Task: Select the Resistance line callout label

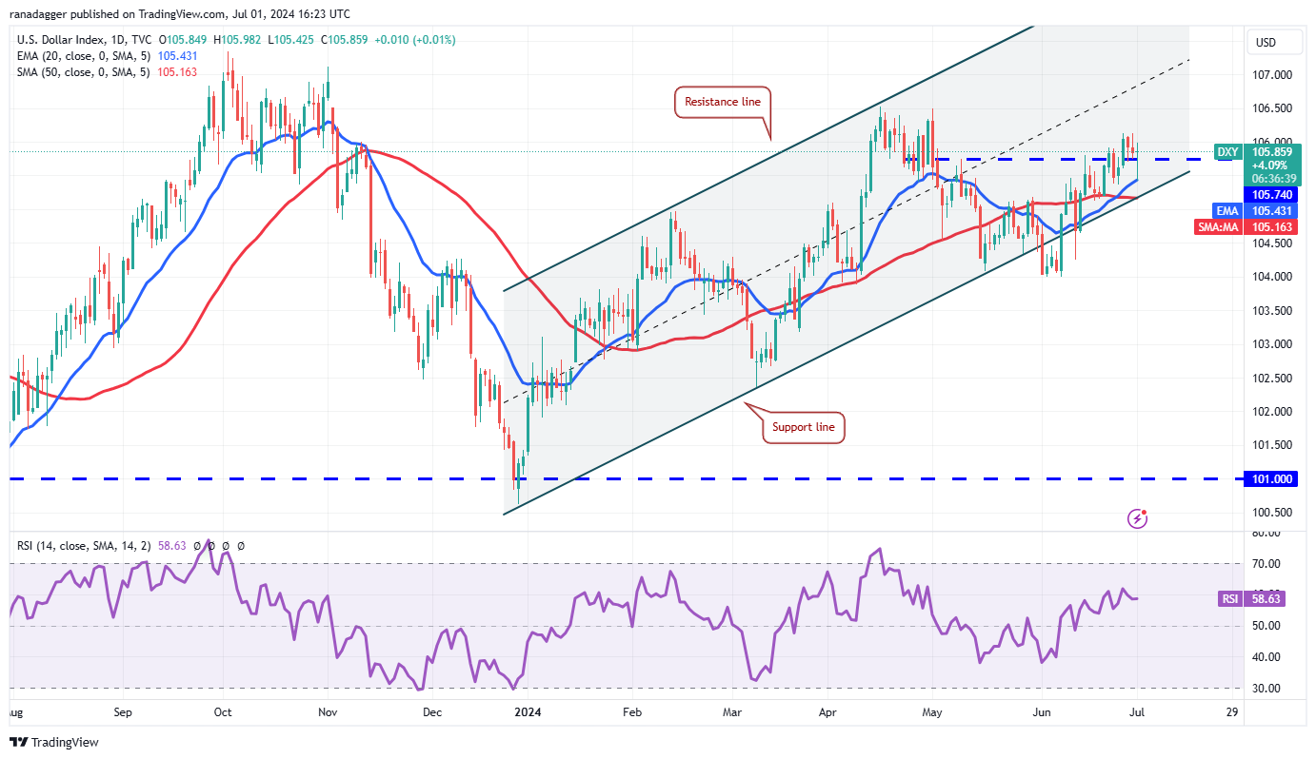Action: coord(722,102)
